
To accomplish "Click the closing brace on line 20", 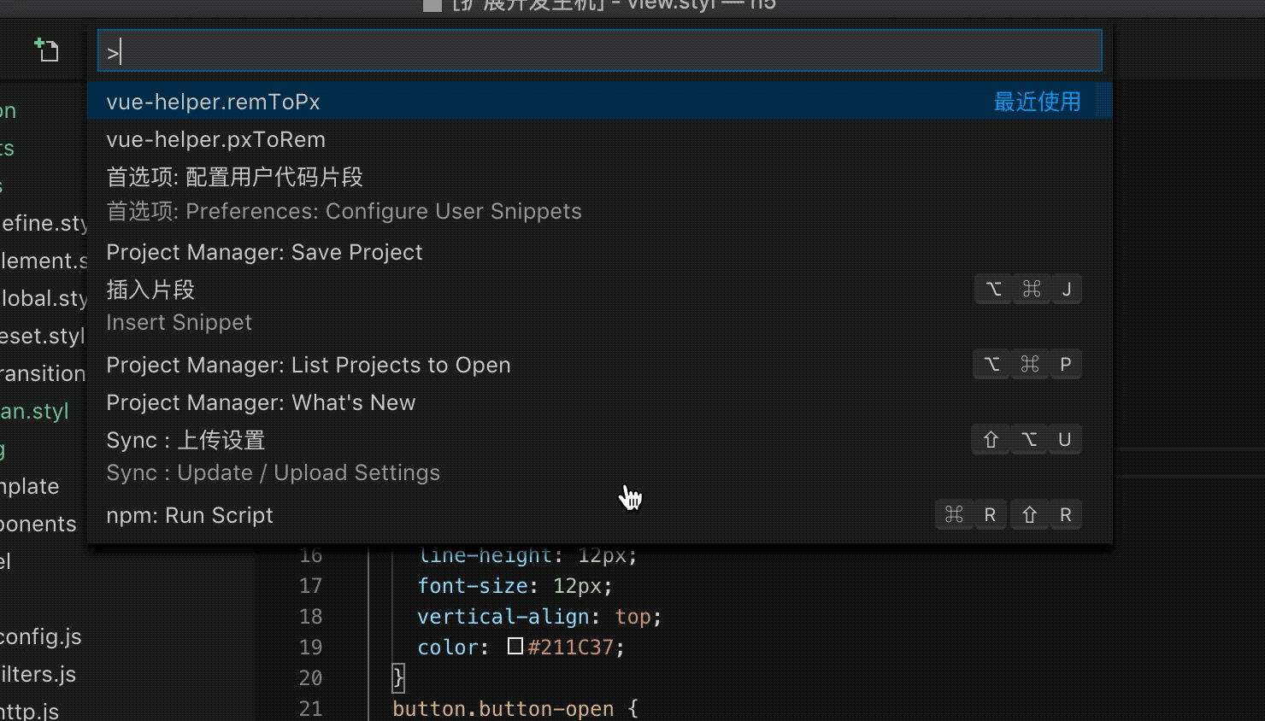I will 397,677.
